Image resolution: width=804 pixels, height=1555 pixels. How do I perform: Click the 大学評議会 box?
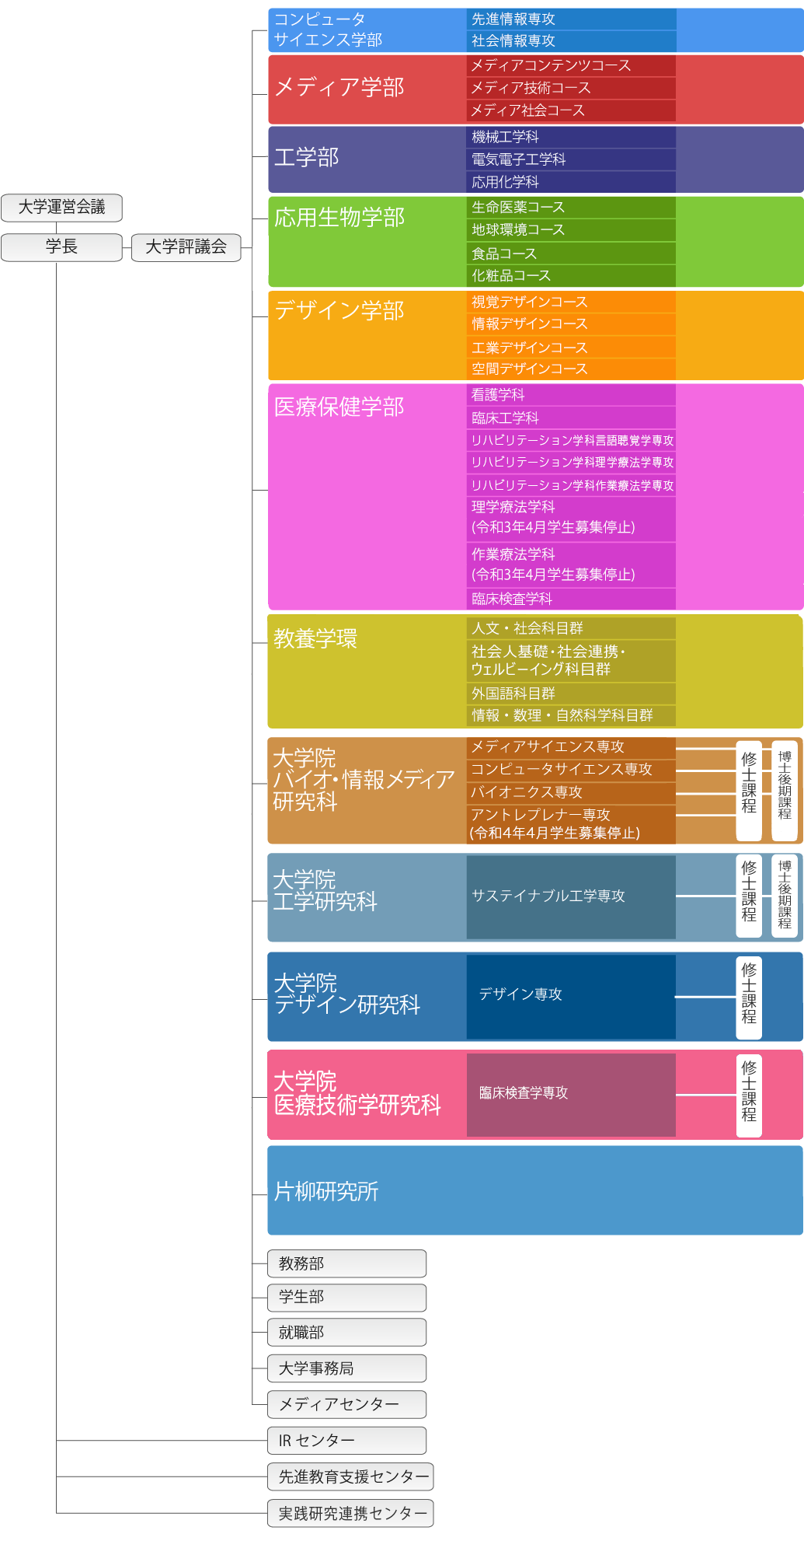pyautogui.click(x=186, y=247)
